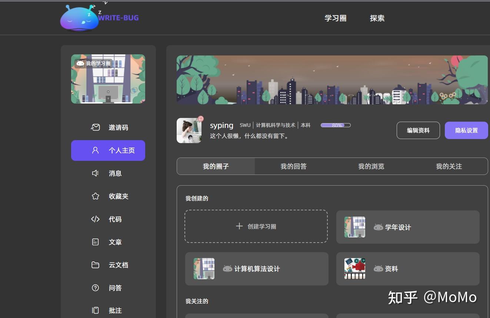Switch to the 我的关注 tab
This screenshot has width=490, height=318.
click(x=449, y=166)
